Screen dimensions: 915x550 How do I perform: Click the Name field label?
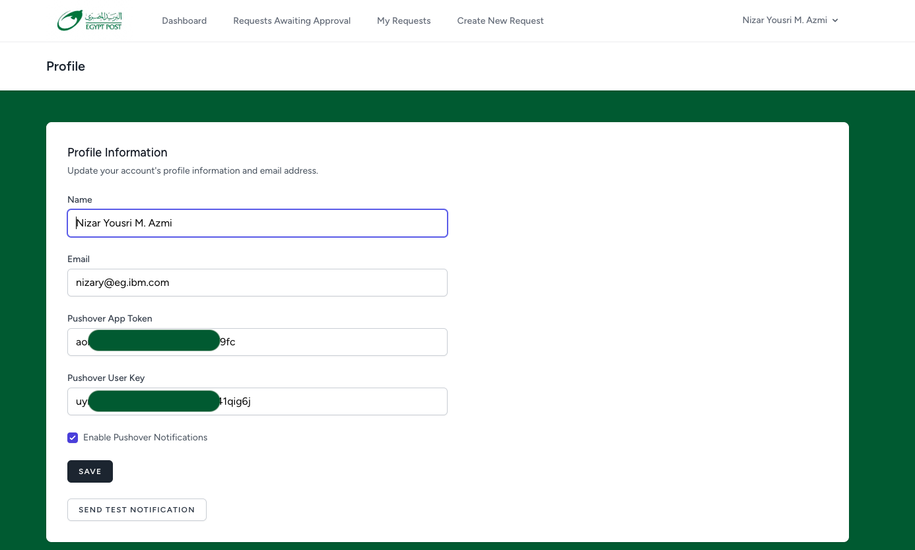(x=80, y=200)
